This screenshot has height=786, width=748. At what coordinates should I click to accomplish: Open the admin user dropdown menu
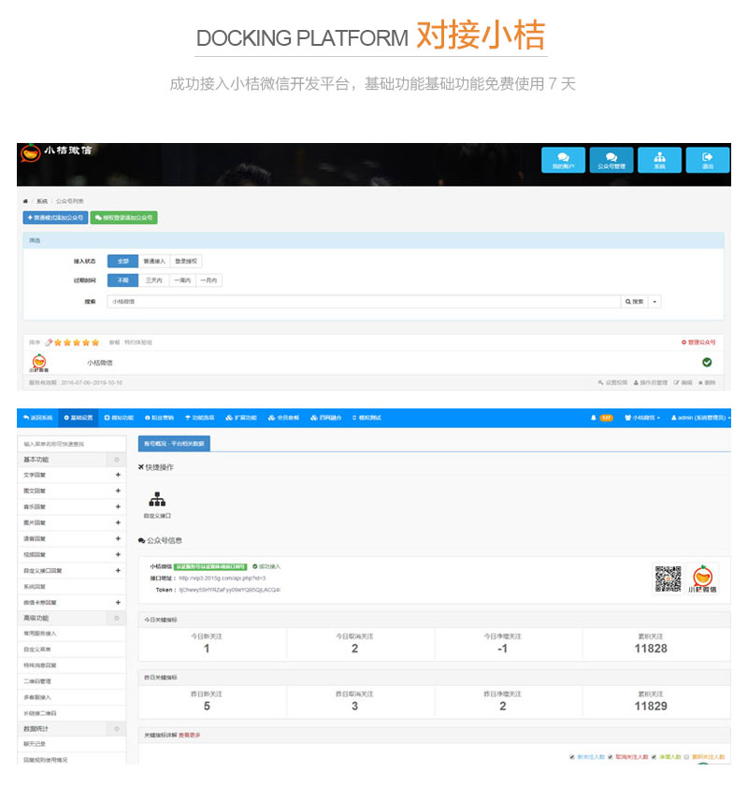pos(700,417)
